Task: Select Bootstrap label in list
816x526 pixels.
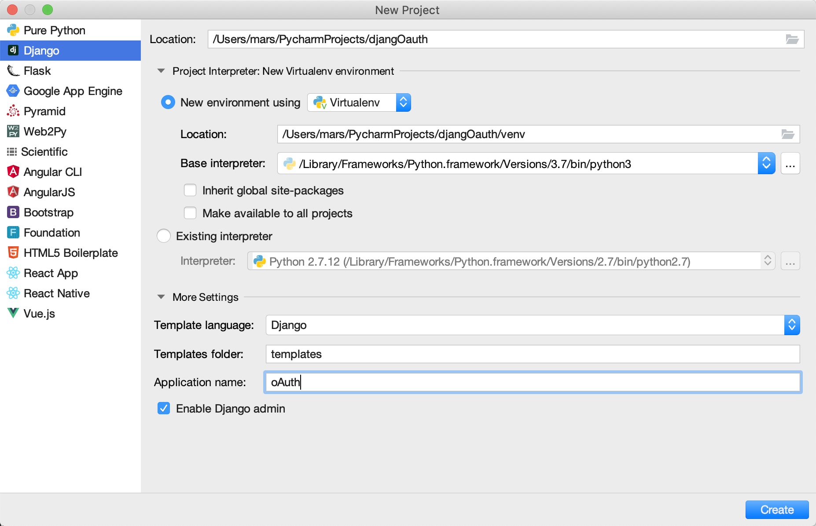Action: (x=48, y=212)
